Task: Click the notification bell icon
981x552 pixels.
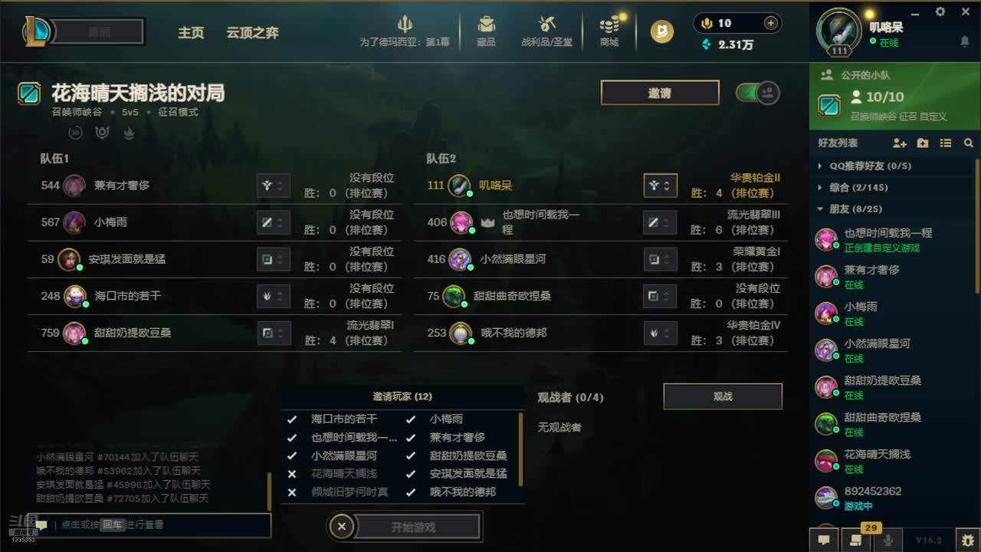Action: pos(965,42)
